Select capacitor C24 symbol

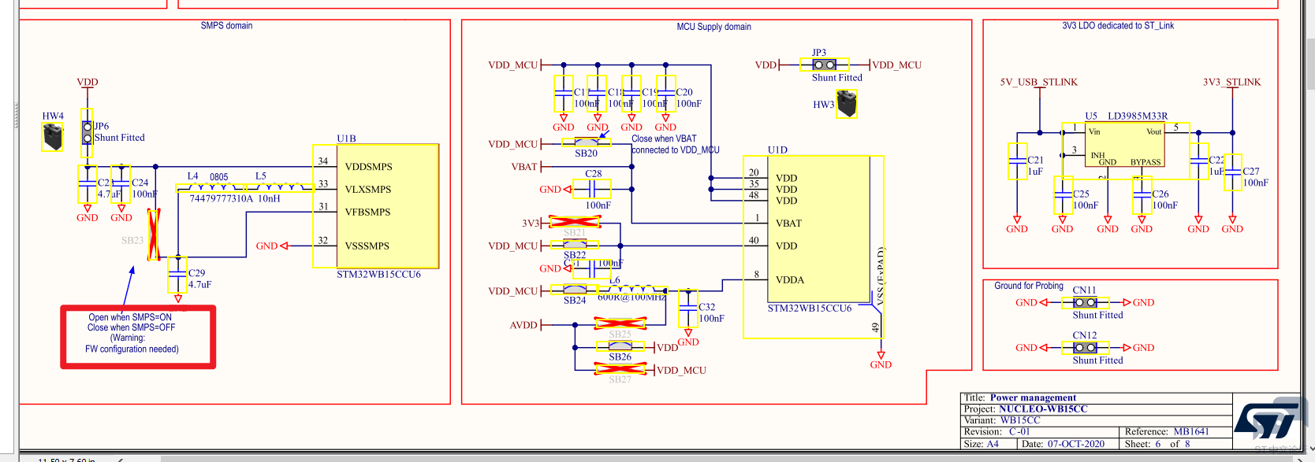121,185
